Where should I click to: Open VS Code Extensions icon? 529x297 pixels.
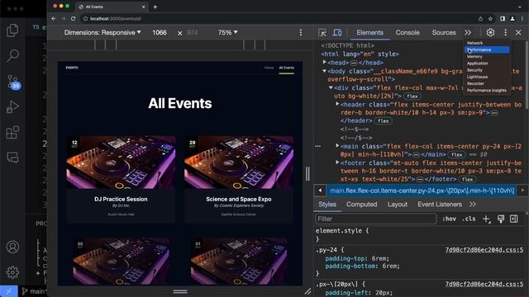12,132
